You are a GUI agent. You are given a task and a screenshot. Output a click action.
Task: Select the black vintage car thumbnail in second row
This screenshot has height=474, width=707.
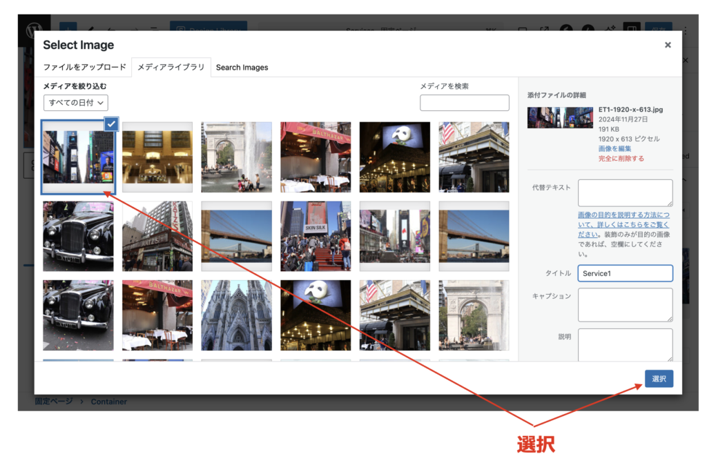click(78, 236)
